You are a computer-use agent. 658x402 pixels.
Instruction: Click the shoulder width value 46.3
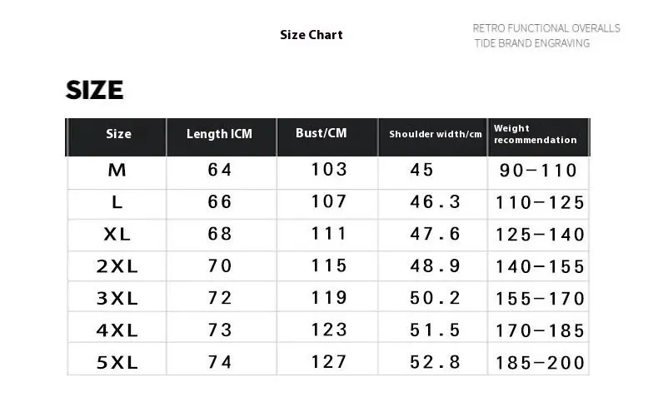(435, 202)
